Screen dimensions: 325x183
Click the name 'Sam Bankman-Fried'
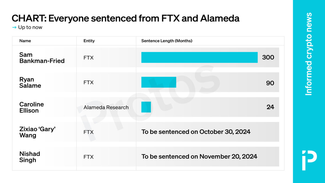[x=42, y=58]
